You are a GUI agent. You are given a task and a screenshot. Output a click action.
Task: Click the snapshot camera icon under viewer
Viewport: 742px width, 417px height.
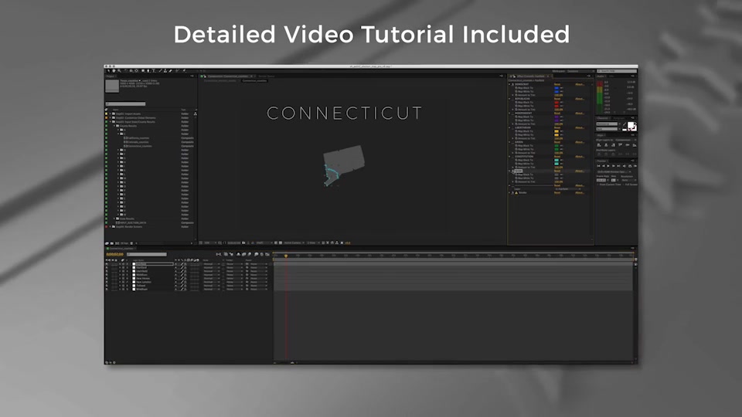click(x=243, y=243)
